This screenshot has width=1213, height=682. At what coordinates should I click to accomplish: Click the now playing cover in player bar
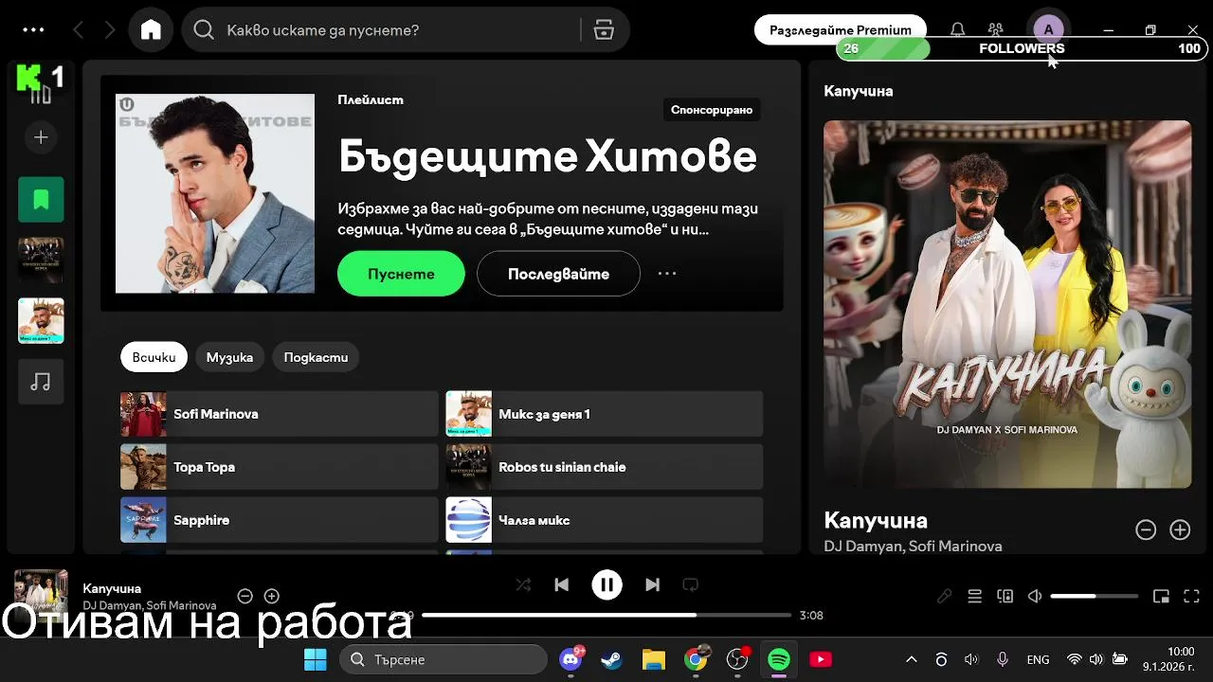coord(41,595)
